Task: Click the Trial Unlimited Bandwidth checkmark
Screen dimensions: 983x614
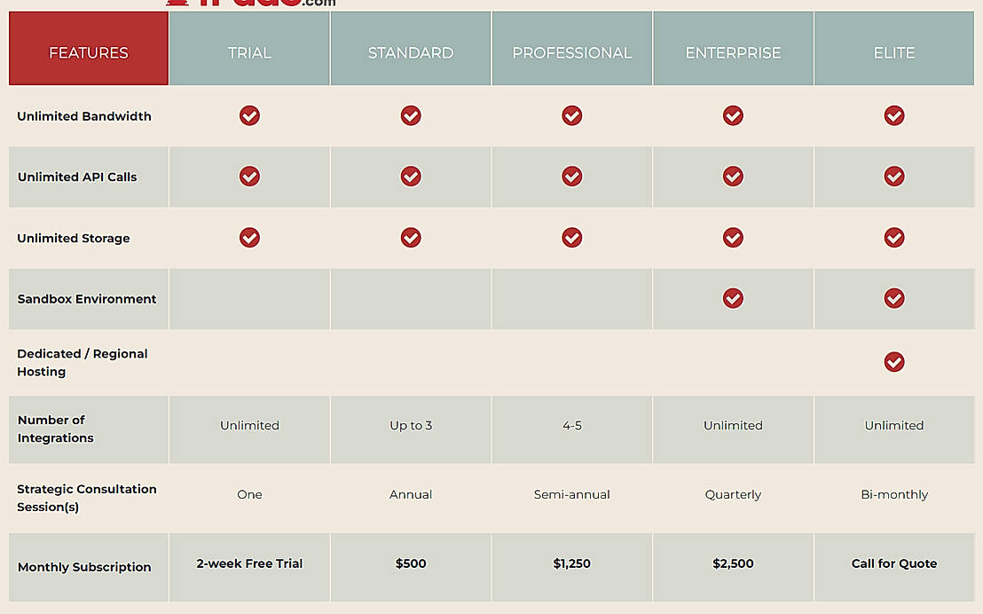Action: tap(249, 116)
